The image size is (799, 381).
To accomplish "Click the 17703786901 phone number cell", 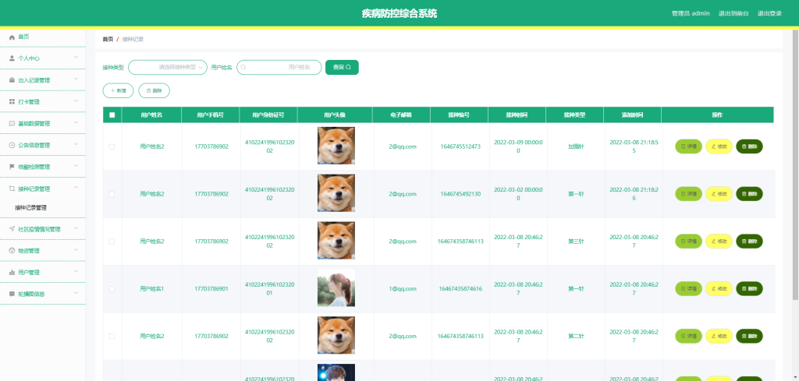I will tap(211, 289).
